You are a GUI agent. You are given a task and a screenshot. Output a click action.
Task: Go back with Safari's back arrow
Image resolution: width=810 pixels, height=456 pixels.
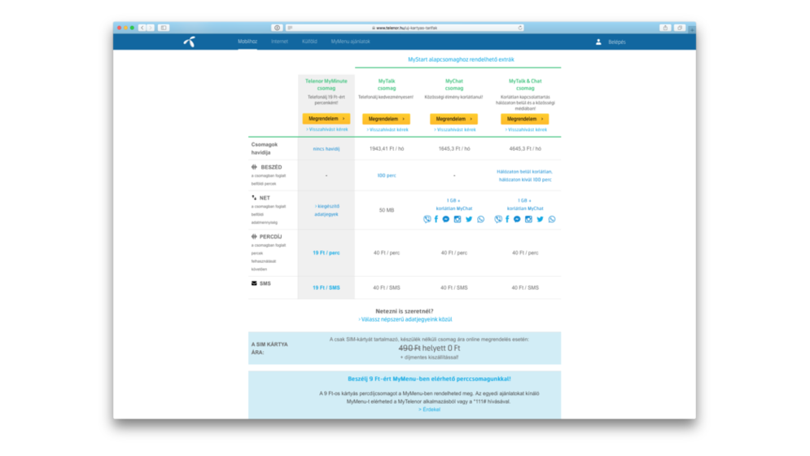pyautogui.click(x=142, y=28)
